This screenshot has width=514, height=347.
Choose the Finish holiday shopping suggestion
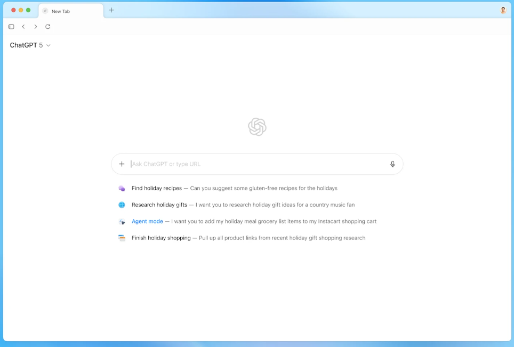242,238
